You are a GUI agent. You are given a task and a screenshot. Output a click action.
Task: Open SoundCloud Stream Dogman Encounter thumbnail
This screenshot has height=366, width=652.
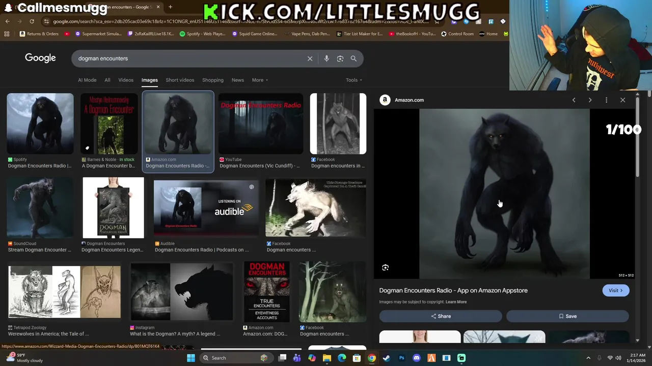40,207
